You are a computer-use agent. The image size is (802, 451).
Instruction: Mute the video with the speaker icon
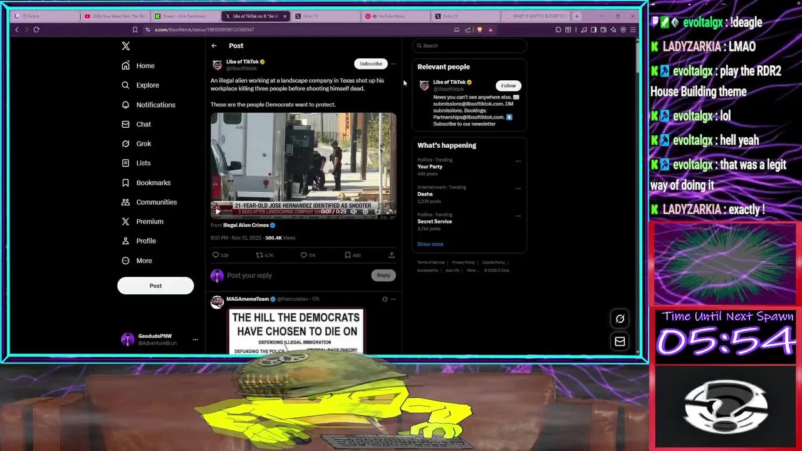pyautogui.click(x=353, y=212)
